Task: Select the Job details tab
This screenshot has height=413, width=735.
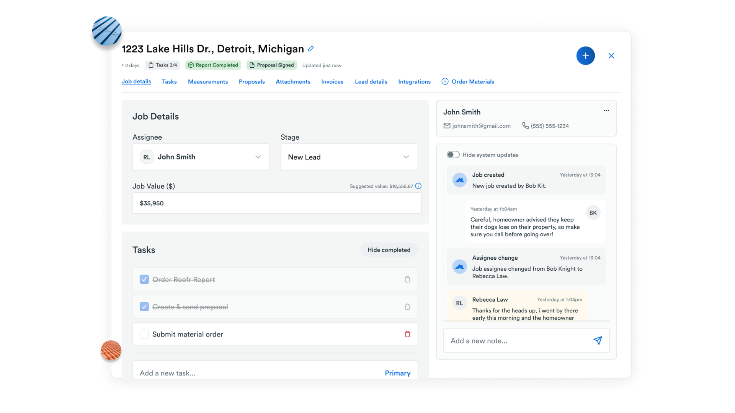Action: coord(136,81)
